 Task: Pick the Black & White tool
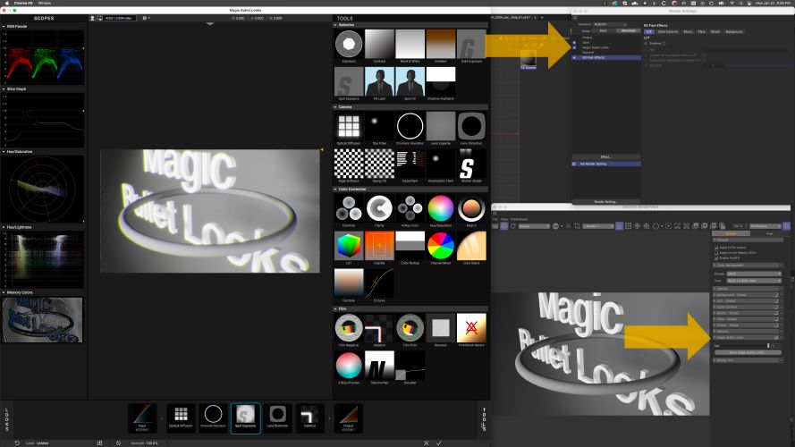coord(410,44)
